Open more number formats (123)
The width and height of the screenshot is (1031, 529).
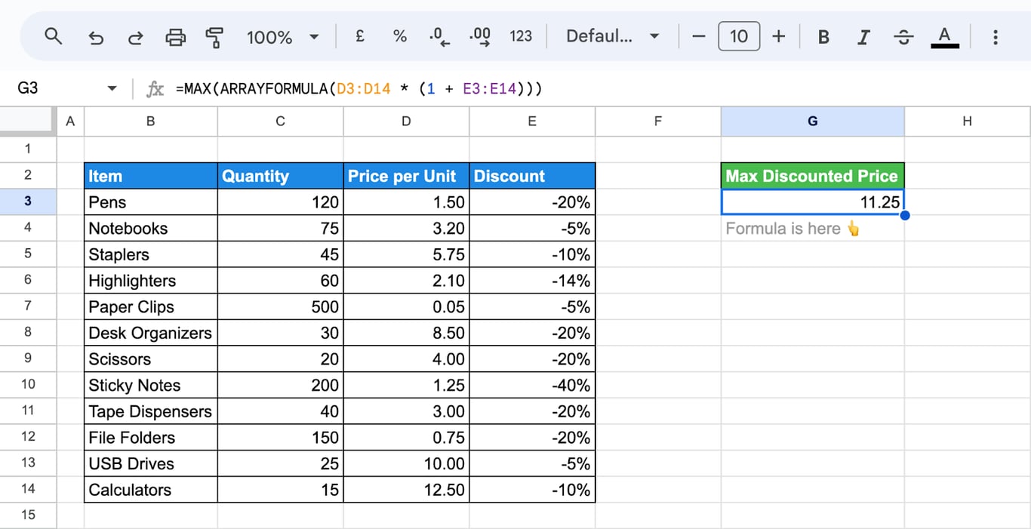(521, 35)
